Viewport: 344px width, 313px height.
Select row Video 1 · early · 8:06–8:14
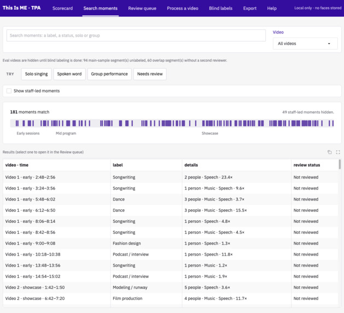pyautogui.click(x=171, y=221)
